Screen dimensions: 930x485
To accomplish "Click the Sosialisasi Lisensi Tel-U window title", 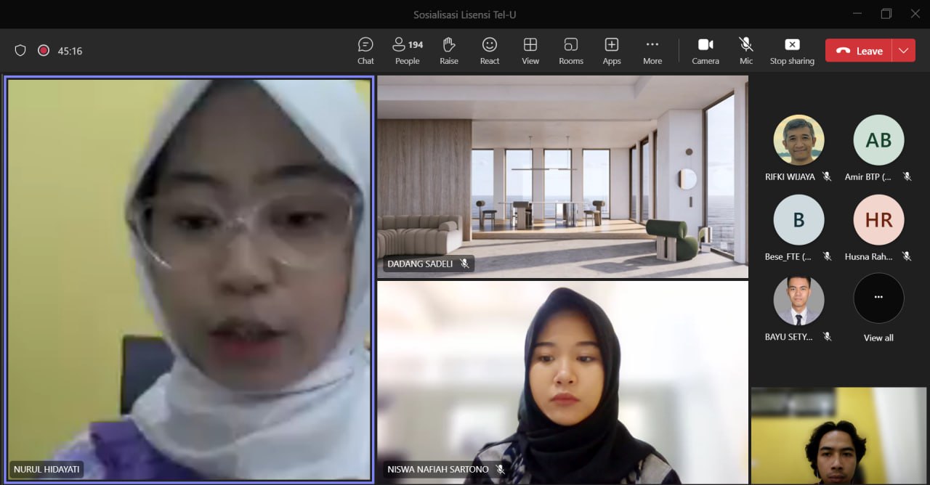I will tap(465, 15).
